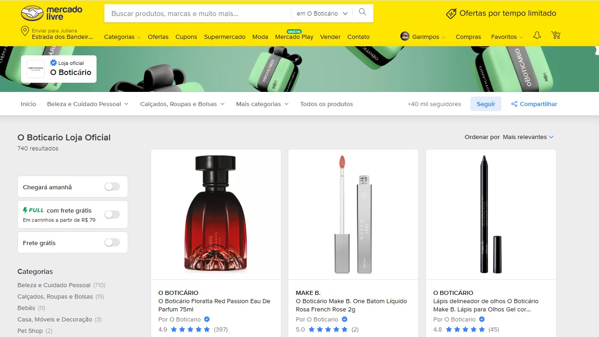Change delivery address Estrada dos Bandeir...
Image resolution: width=599 pixels, height=337 pixels.
[x=62, y=37]
